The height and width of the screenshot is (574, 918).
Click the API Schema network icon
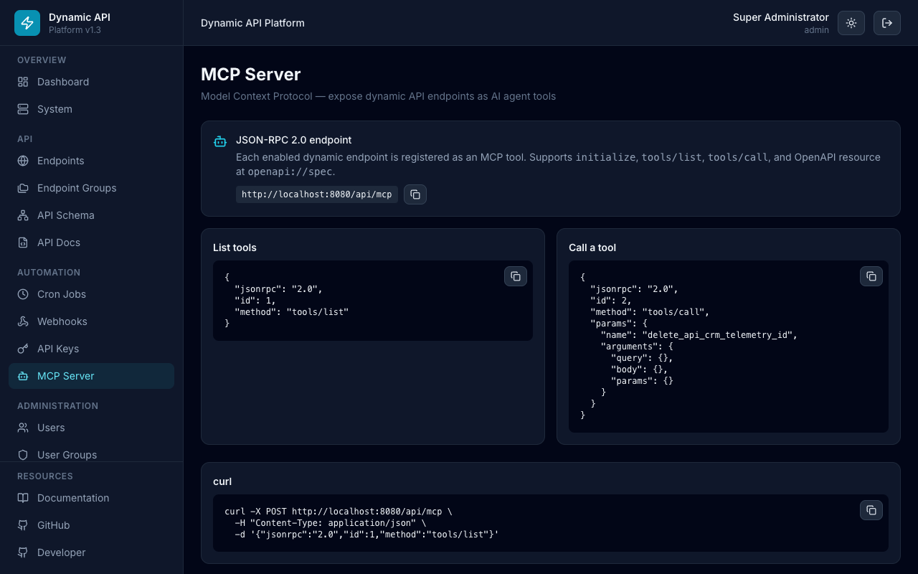click(x=23, y=215)
